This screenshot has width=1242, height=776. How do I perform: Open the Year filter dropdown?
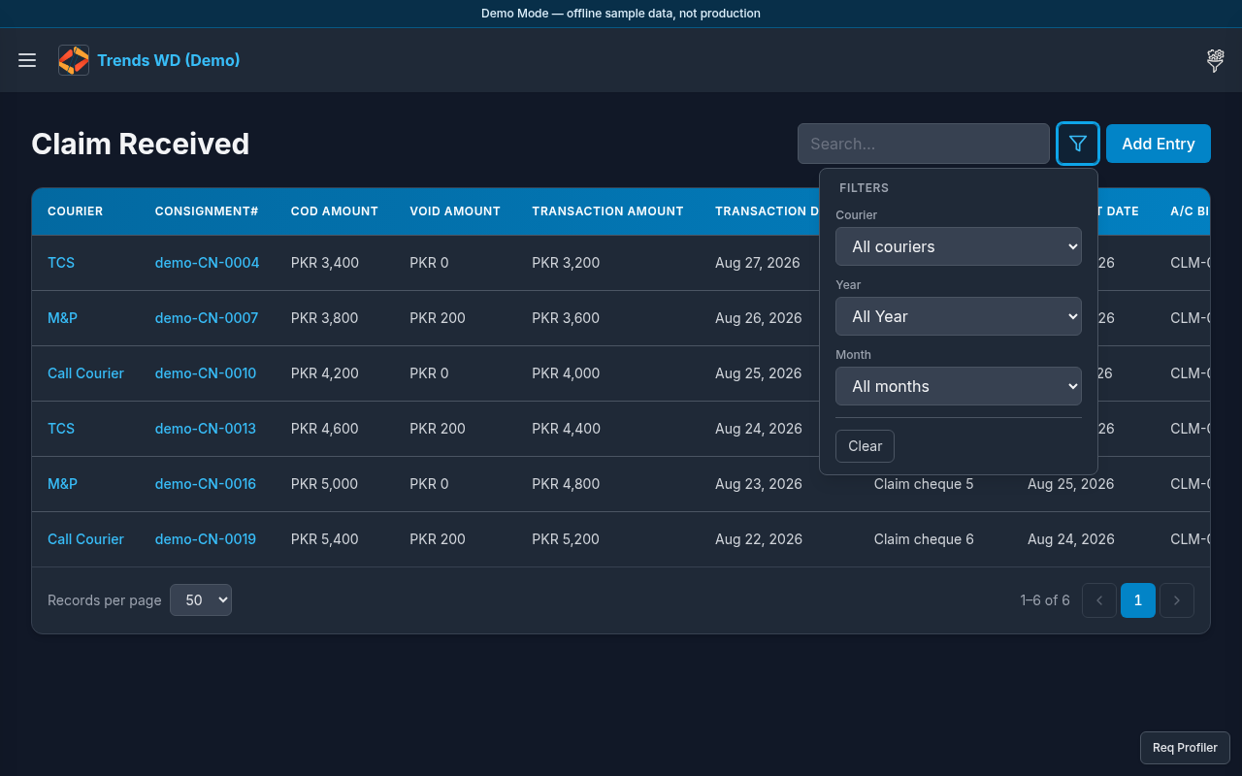pyautogui.click(x=959, y=316)
